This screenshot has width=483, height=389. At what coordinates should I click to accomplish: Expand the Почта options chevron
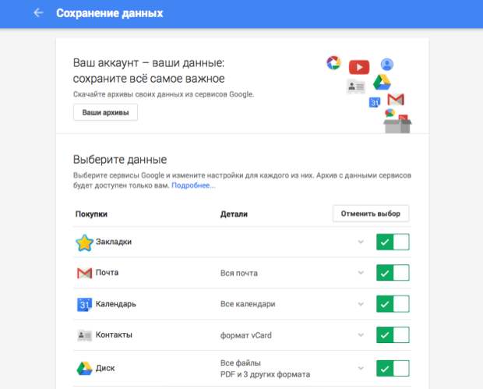click(361, 273)
